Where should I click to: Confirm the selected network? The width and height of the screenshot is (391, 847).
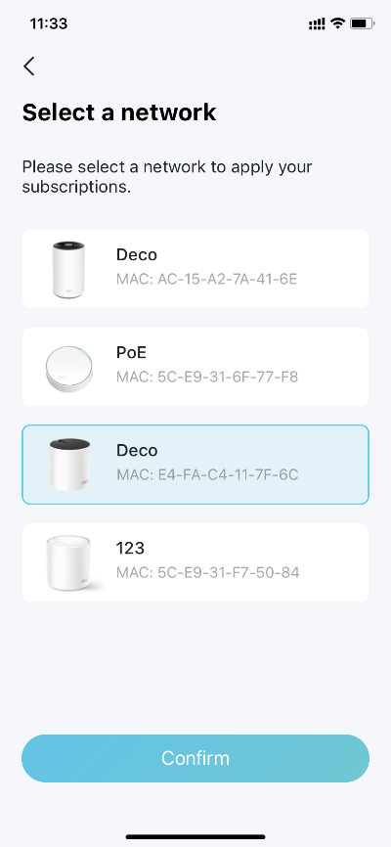coord(195,758)
